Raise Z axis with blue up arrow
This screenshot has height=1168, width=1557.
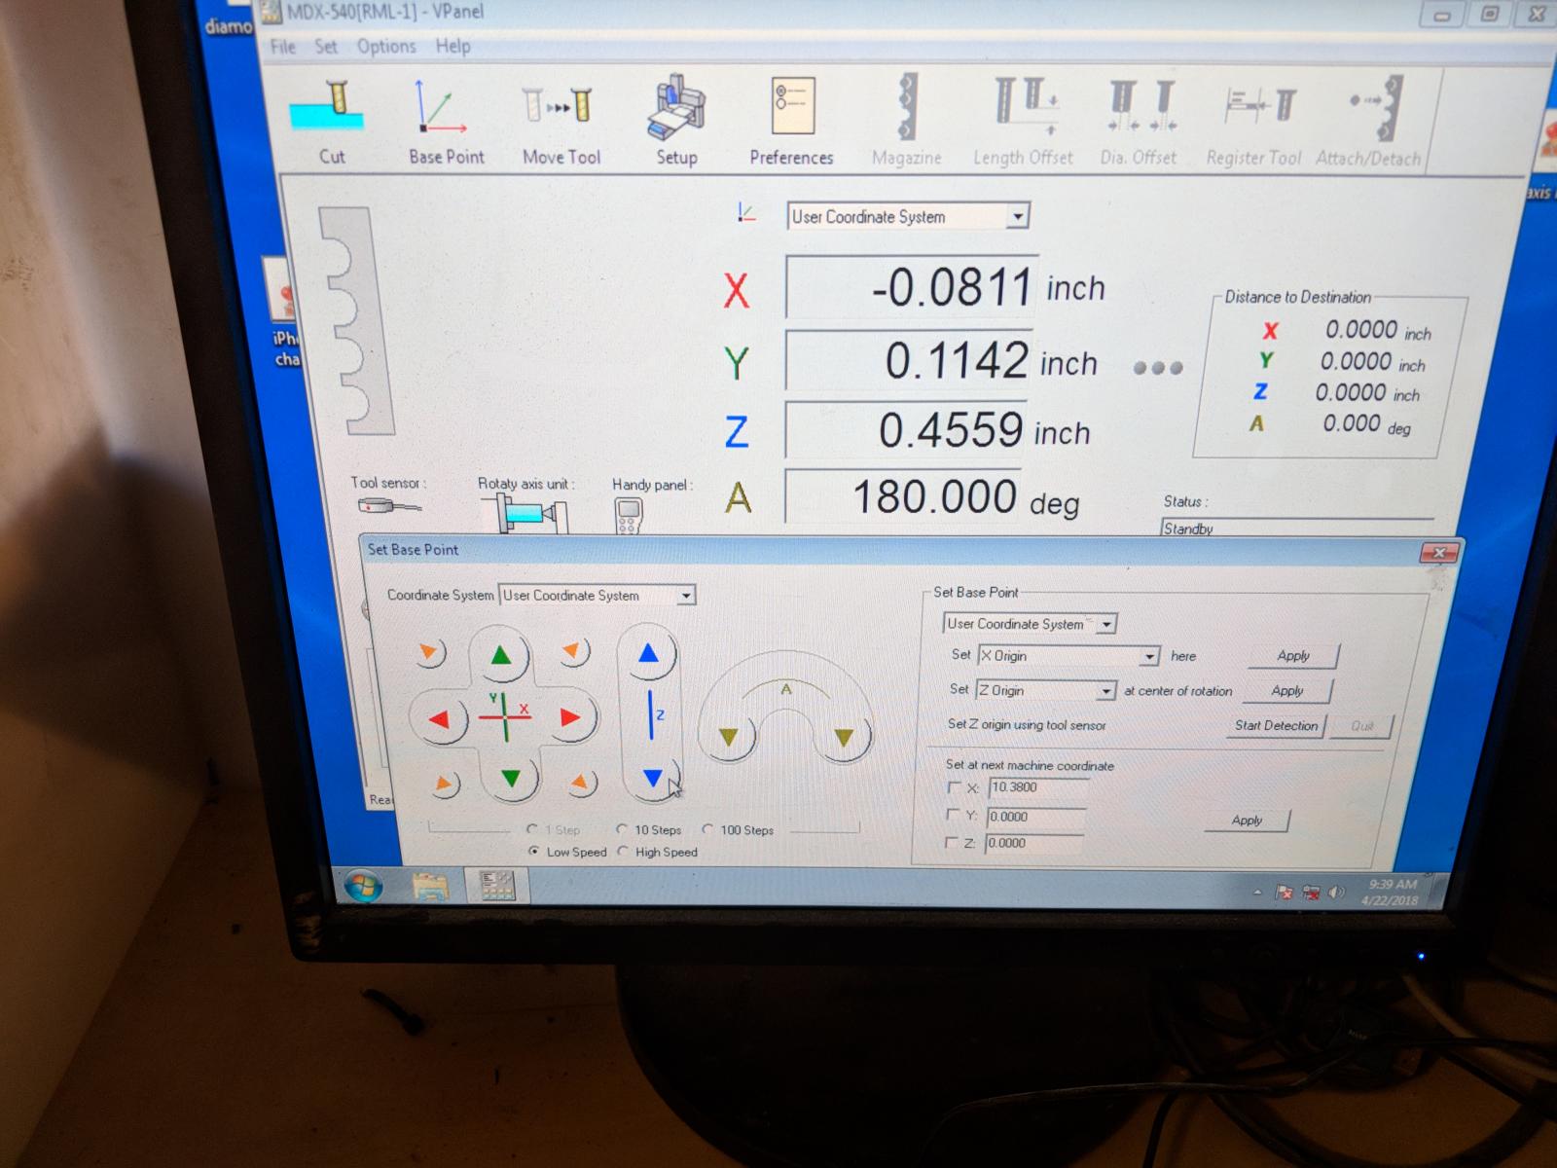click(x=648, y=654)
